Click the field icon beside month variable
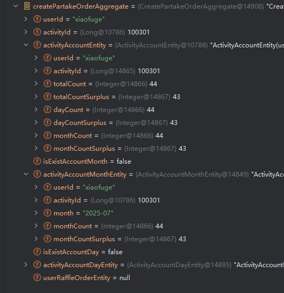This screenshot has height=293, width=284. coord(48,213)
